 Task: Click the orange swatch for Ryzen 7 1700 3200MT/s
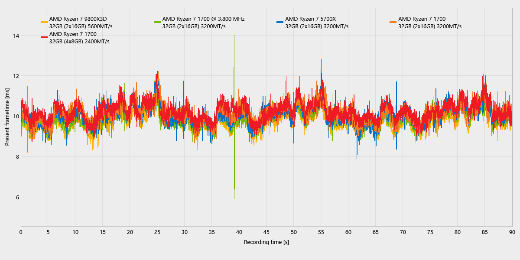tap(393, 22)
